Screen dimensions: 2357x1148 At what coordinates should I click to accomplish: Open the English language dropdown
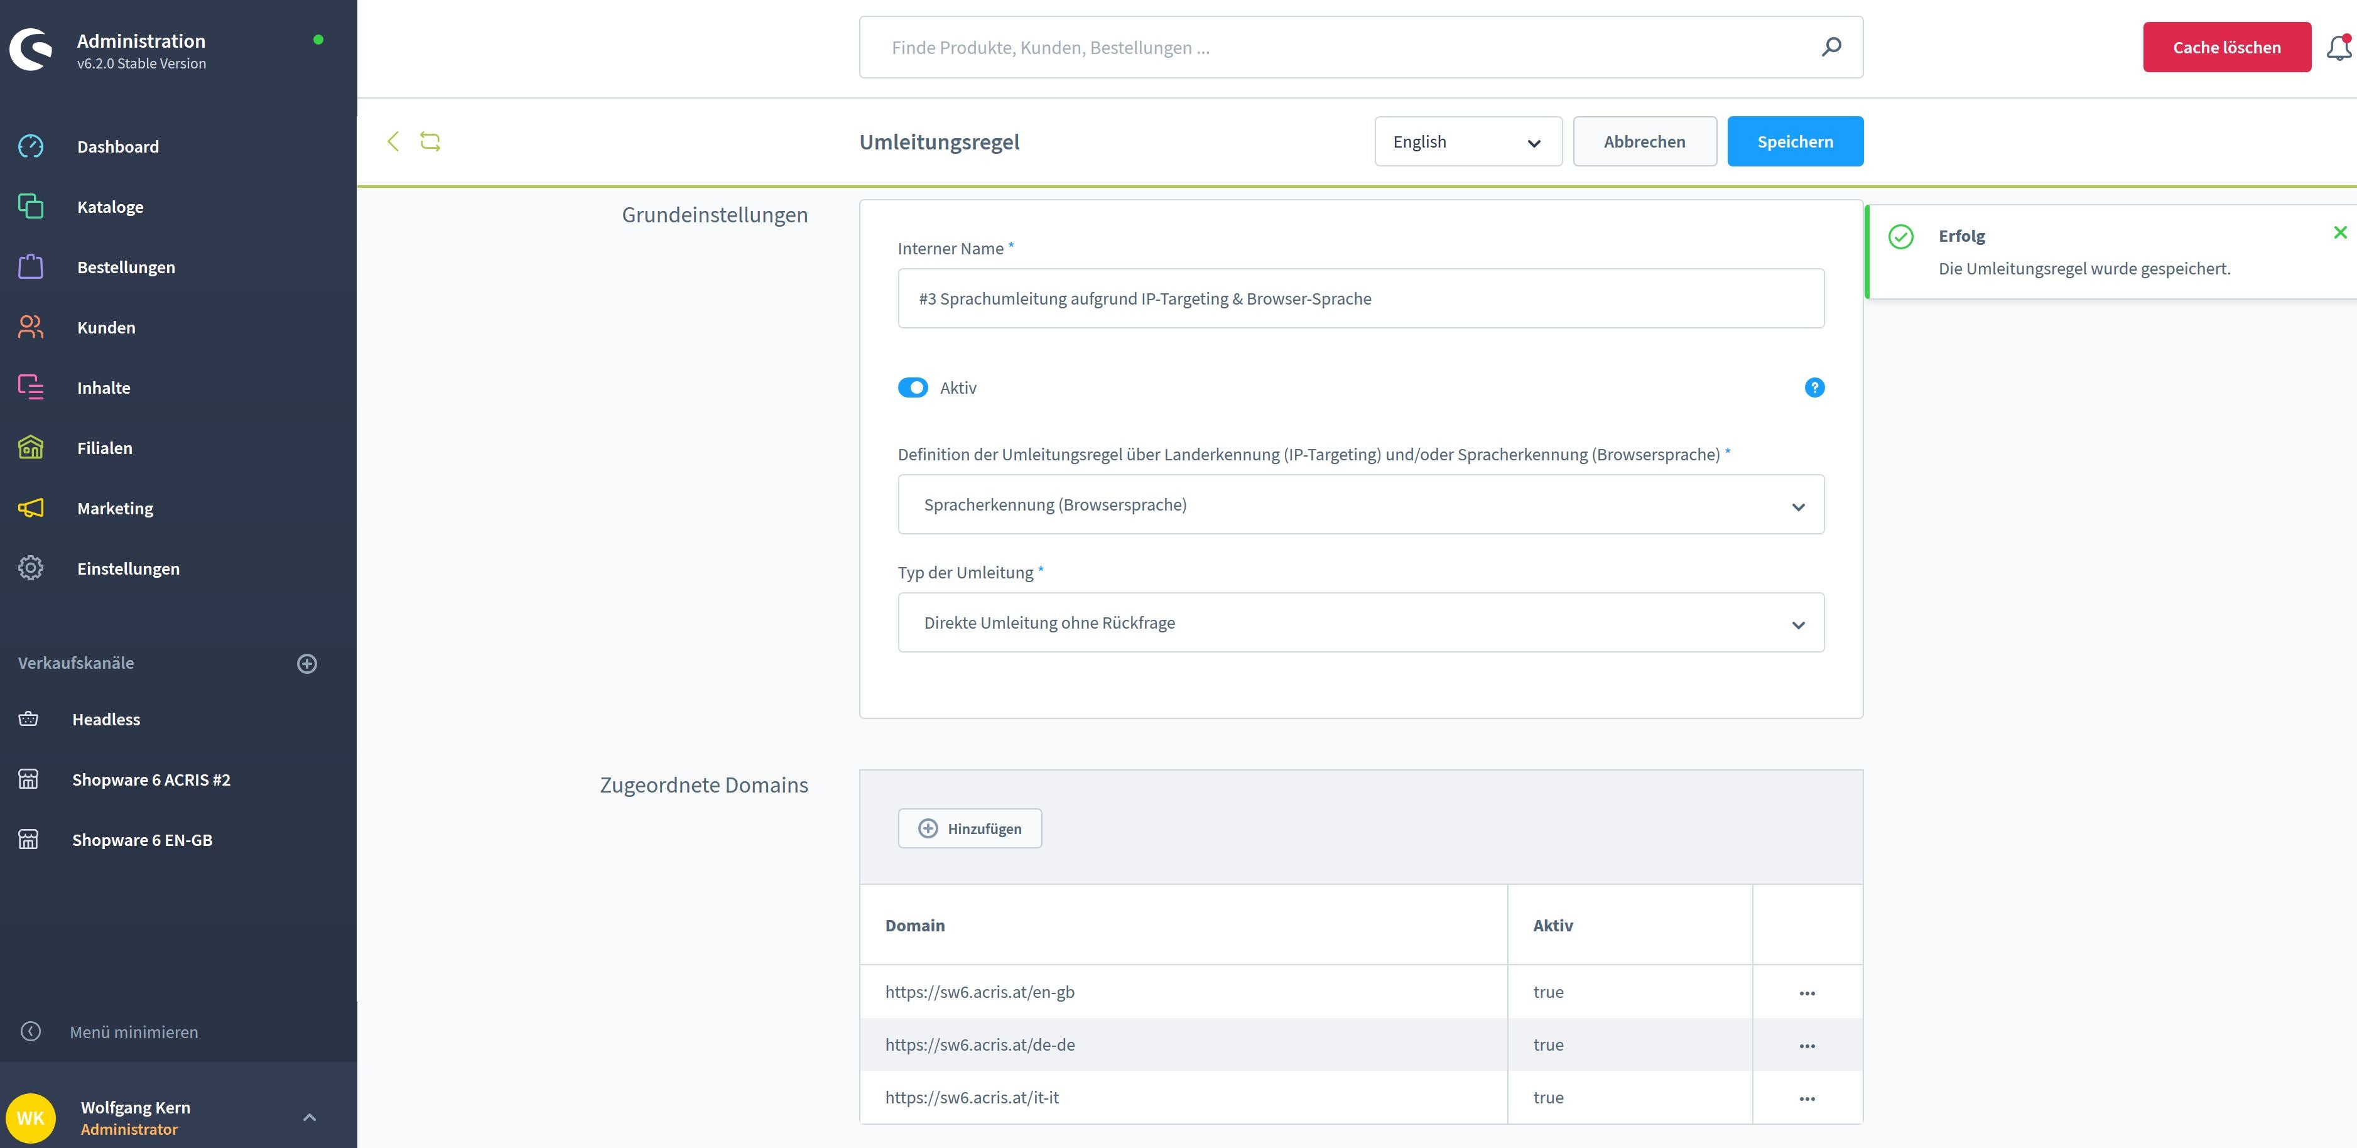(1468, 141)
